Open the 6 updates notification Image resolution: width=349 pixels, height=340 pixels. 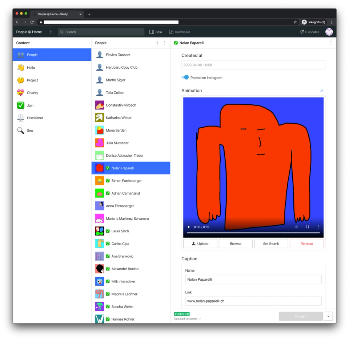(x=309, y=32)
